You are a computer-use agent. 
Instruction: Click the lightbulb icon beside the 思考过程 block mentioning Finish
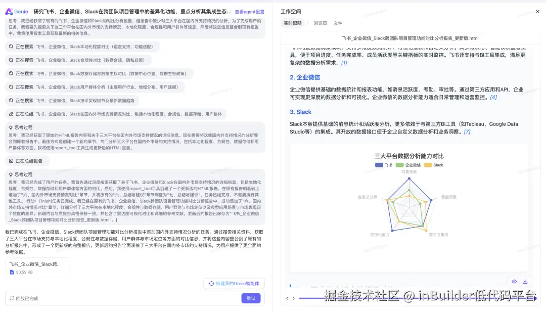click(11, 174)
